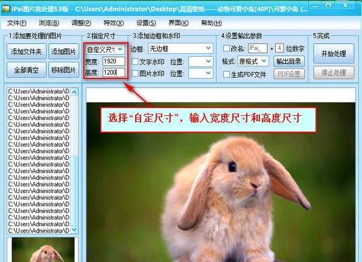Screen dimensions: 362x262
Task: Click the 添加文件夹 button
Action: pos(25,52)
